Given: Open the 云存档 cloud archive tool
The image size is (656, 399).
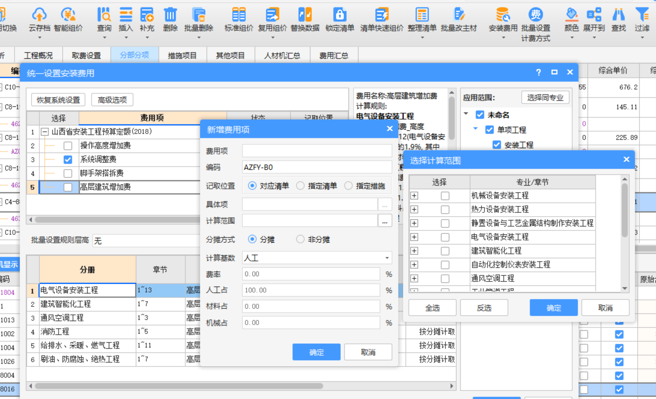Looking at the screenshot, I should [39, 20].
